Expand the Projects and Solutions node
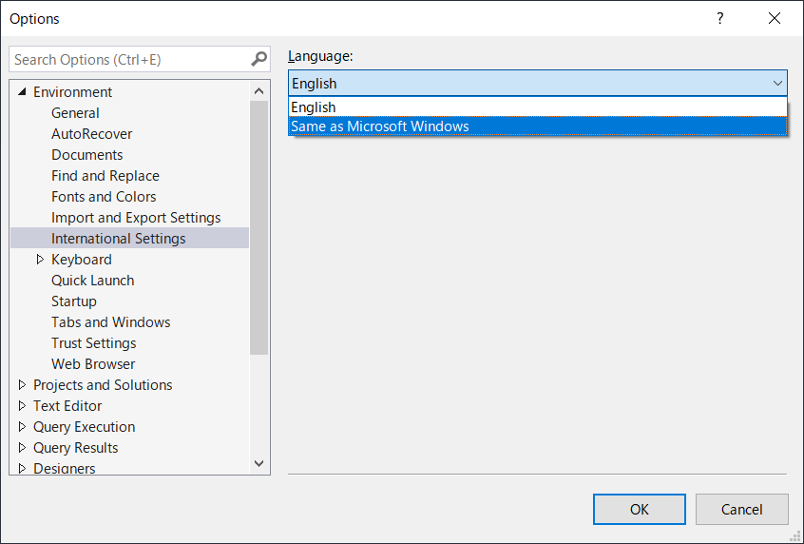Viewport: 804px width, 544px height. click(22, 385)
